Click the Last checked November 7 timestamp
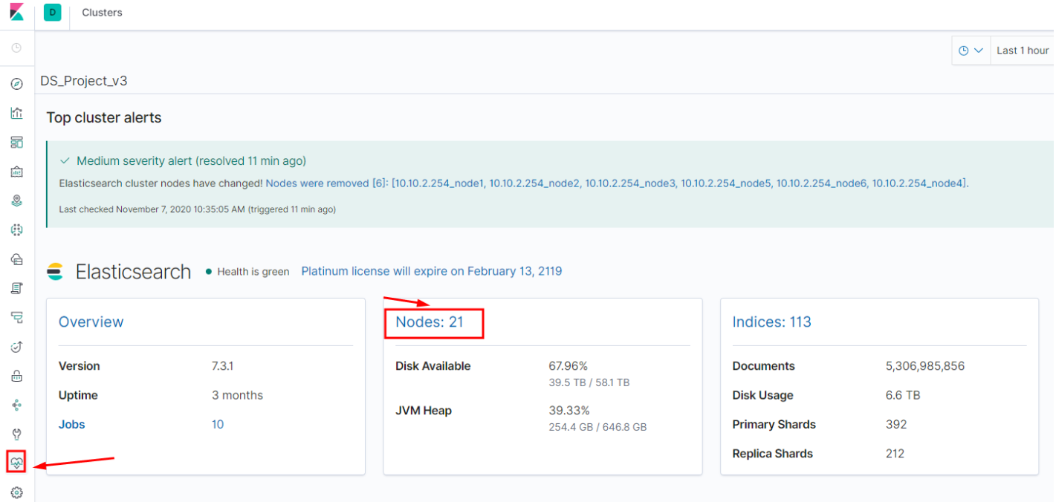This screenshot has width=1056, height=502. pyautogui.click(x=197, y=209)
